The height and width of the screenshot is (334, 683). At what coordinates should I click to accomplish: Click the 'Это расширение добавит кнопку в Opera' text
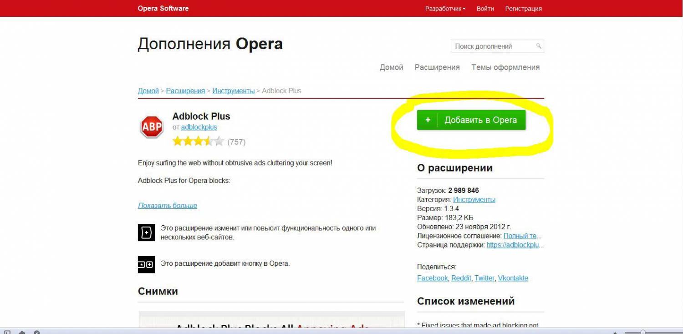(225, 263)
